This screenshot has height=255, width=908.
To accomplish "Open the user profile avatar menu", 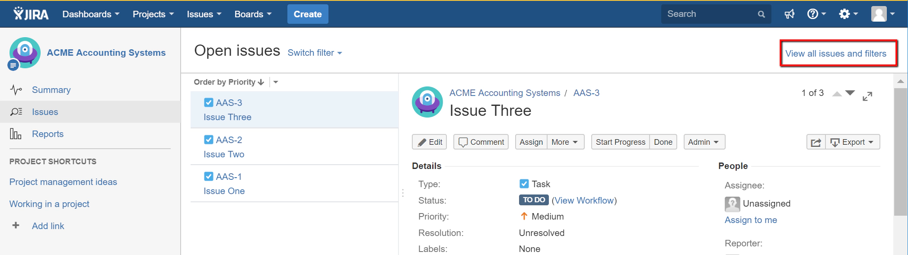I will pyautogui.click(x=883, y=14).
